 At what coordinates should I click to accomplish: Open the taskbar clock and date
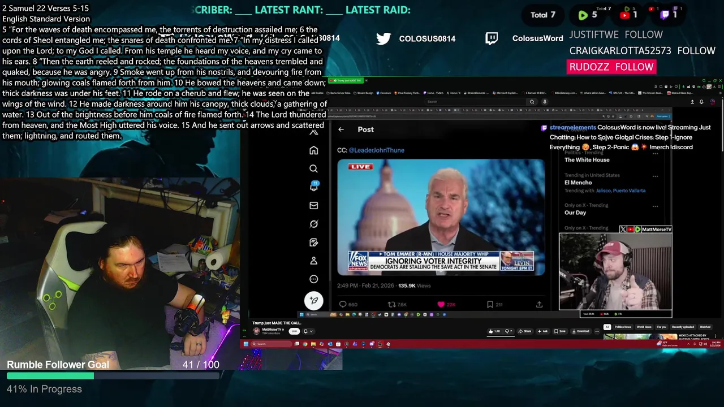click(716, 344)
